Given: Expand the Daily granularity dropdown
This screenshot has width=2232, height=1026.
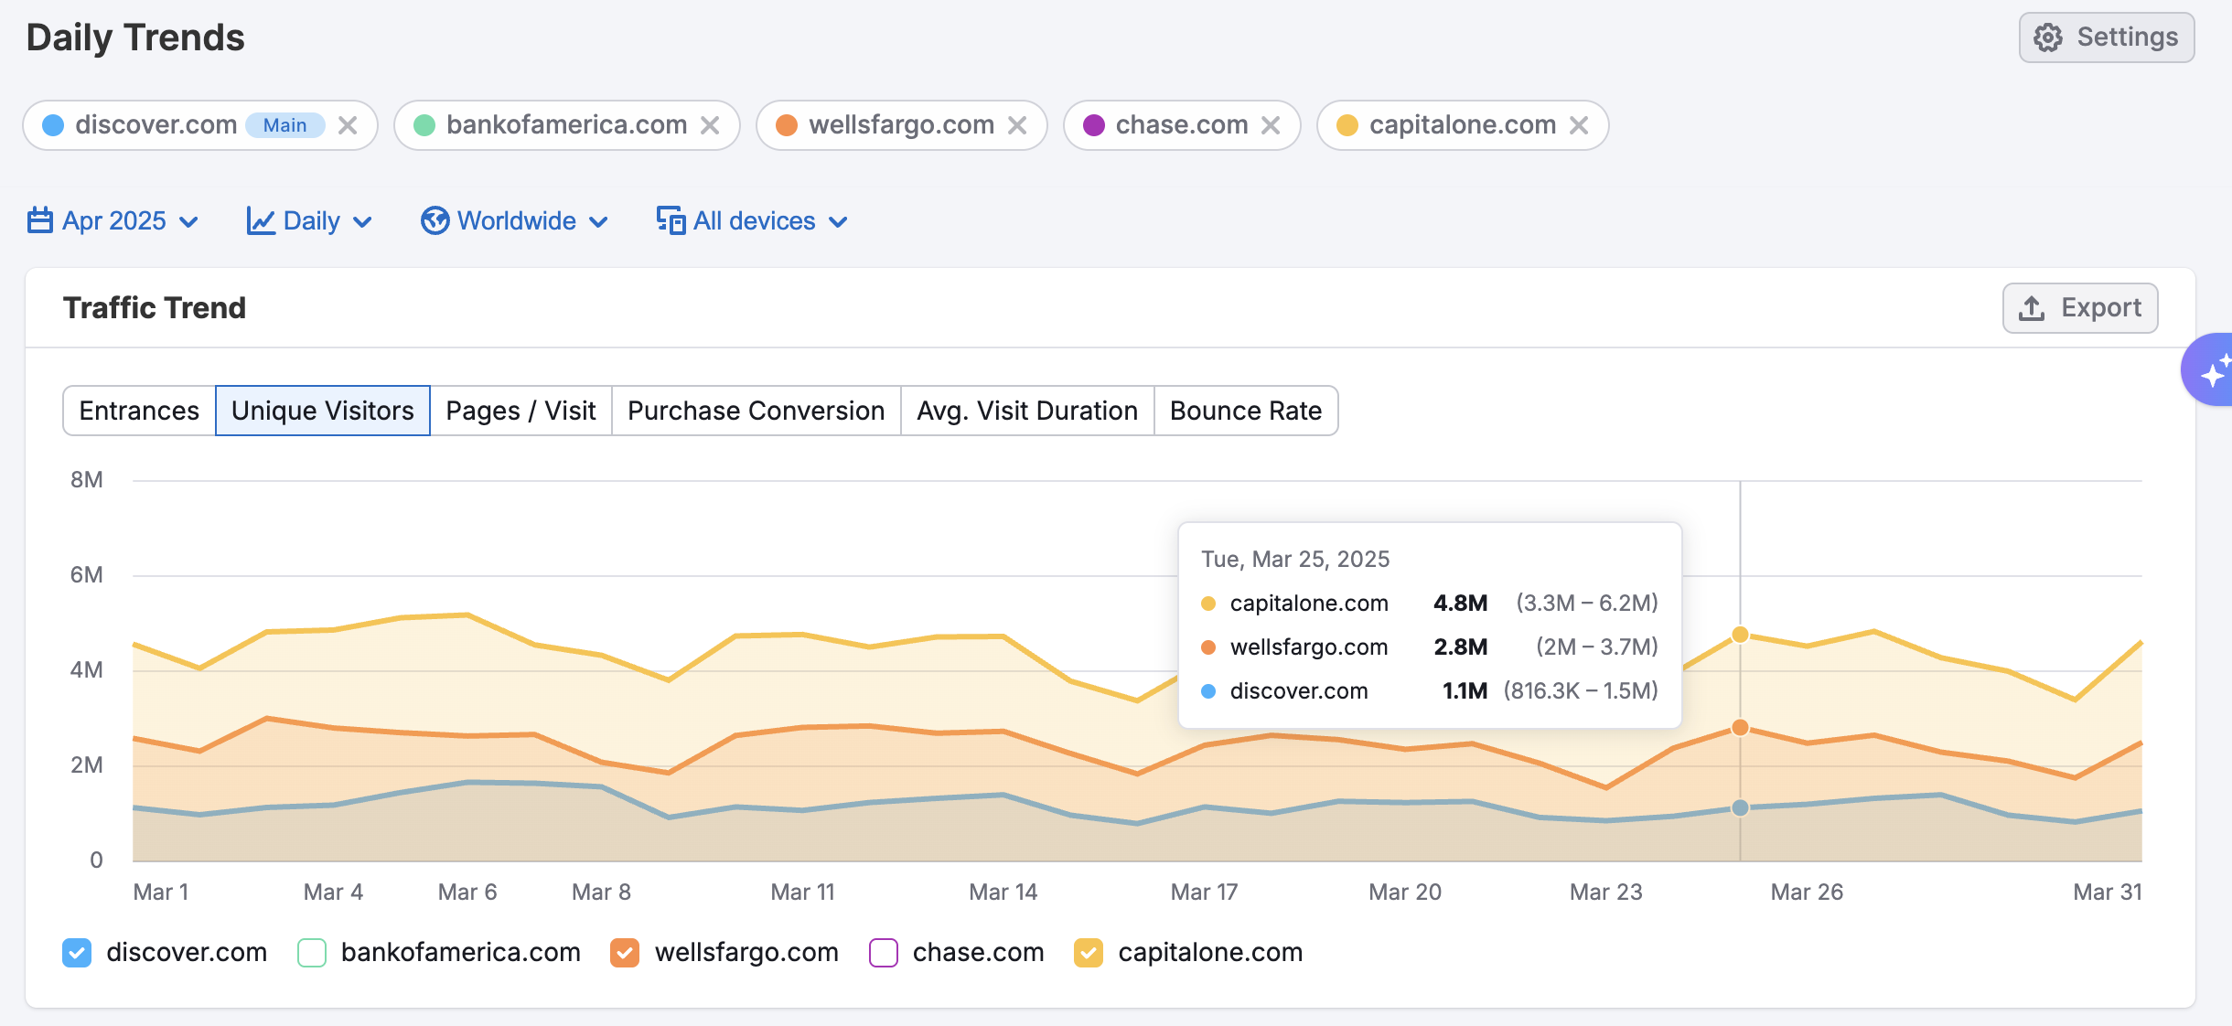Looking at the screenshot, I should tap(309, 220).
